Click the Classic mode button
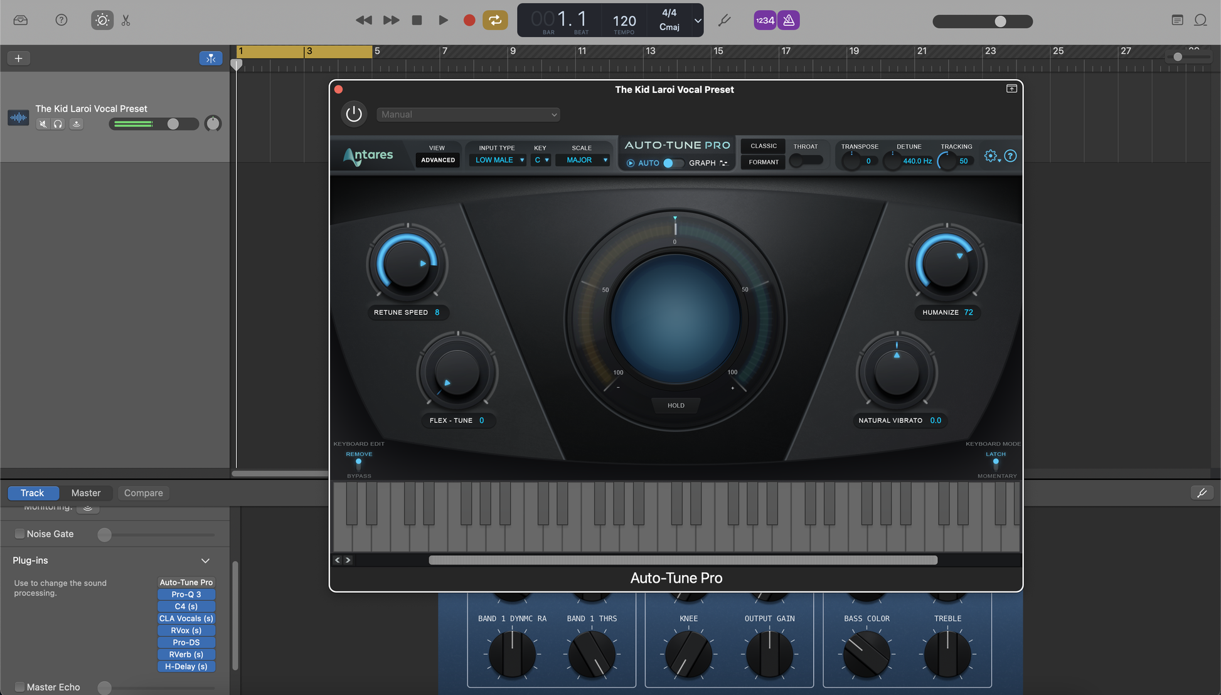 [763, 146]
